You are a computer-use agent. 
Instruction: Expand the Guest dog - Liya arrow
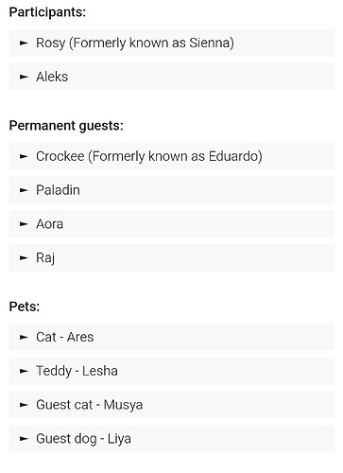[x=24, y=439]
